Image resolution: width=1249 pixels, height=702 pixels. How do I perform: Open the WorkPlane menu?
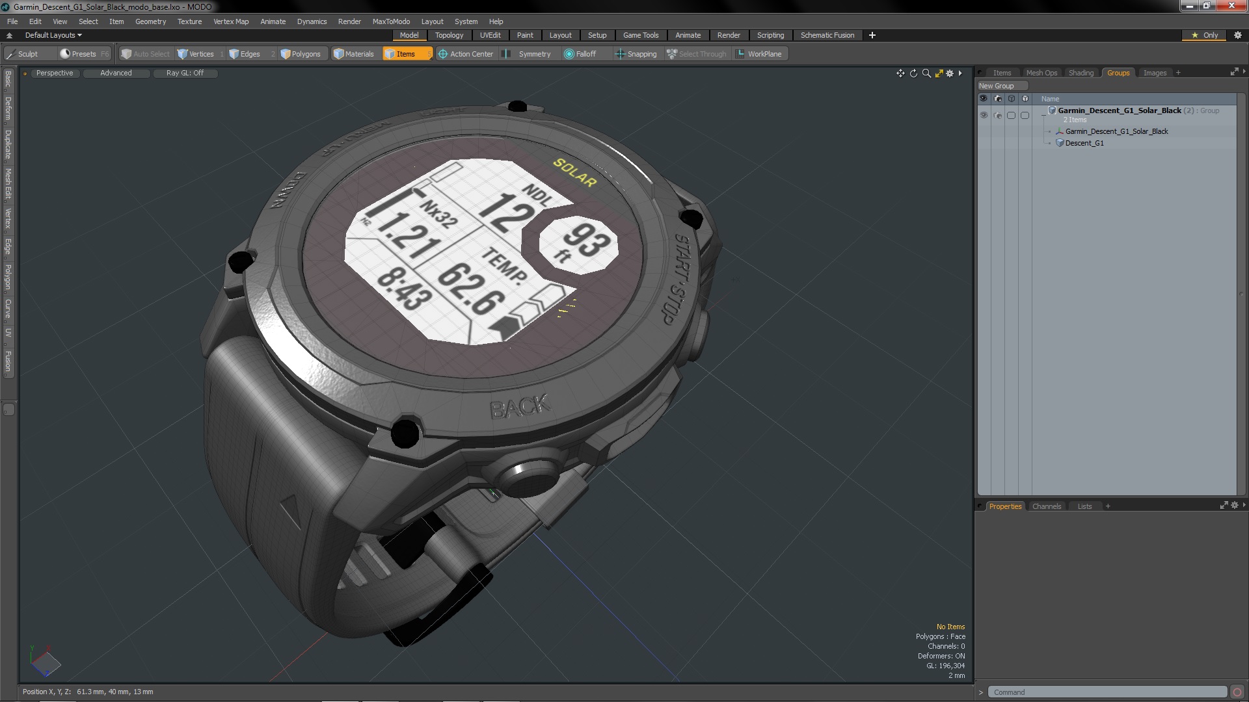pyautogui.click(x=759, y=54)
